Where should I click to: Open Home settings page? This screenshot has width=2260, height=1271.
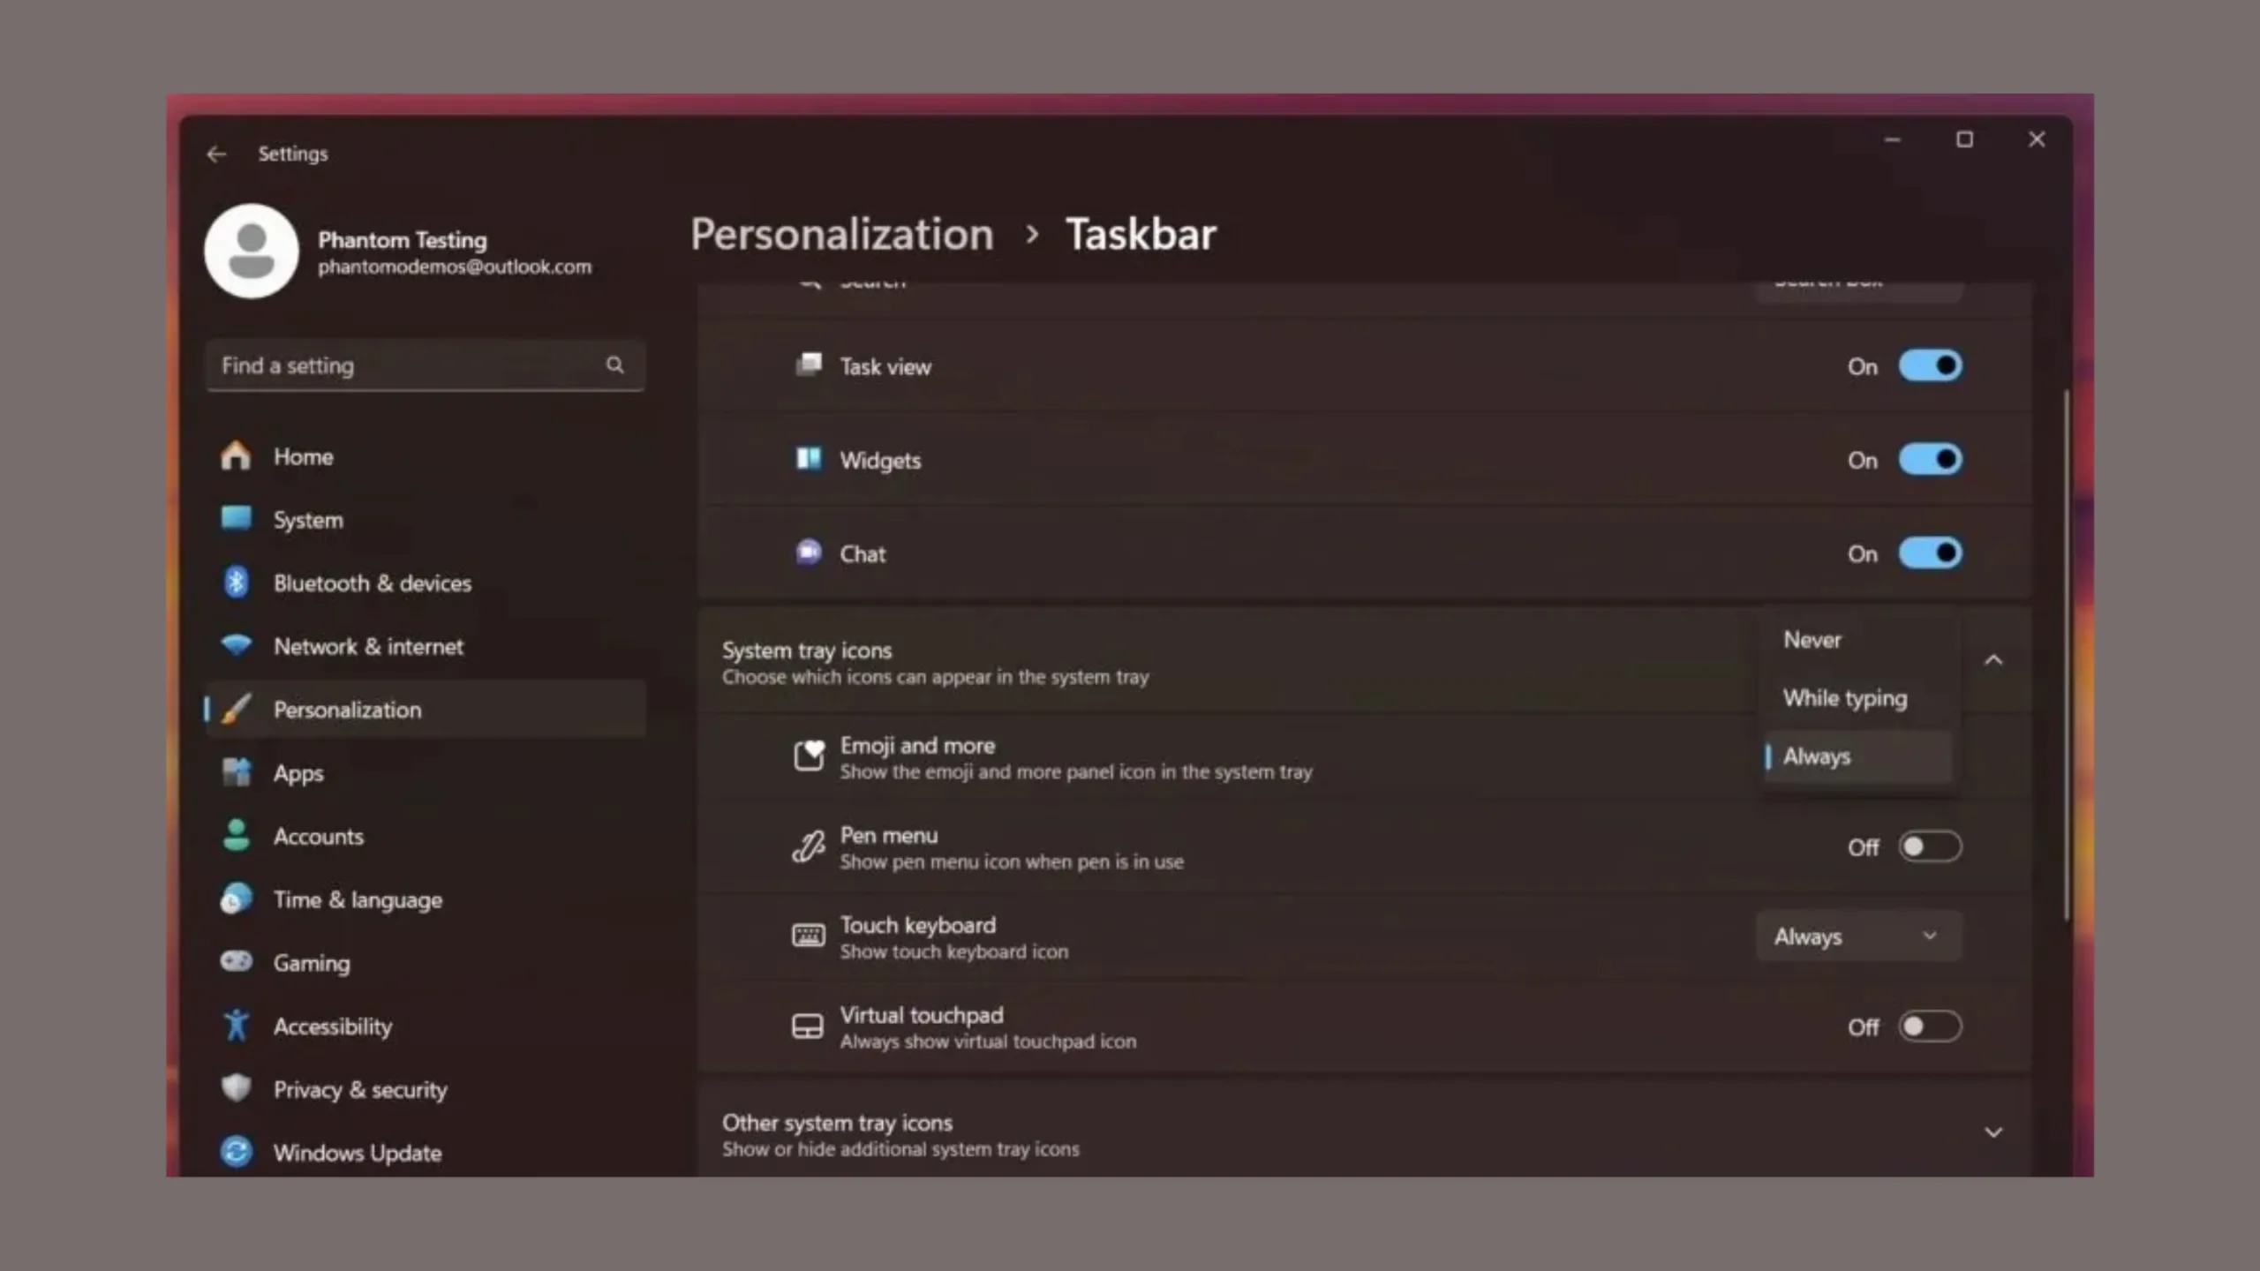(x=426, y=456)
